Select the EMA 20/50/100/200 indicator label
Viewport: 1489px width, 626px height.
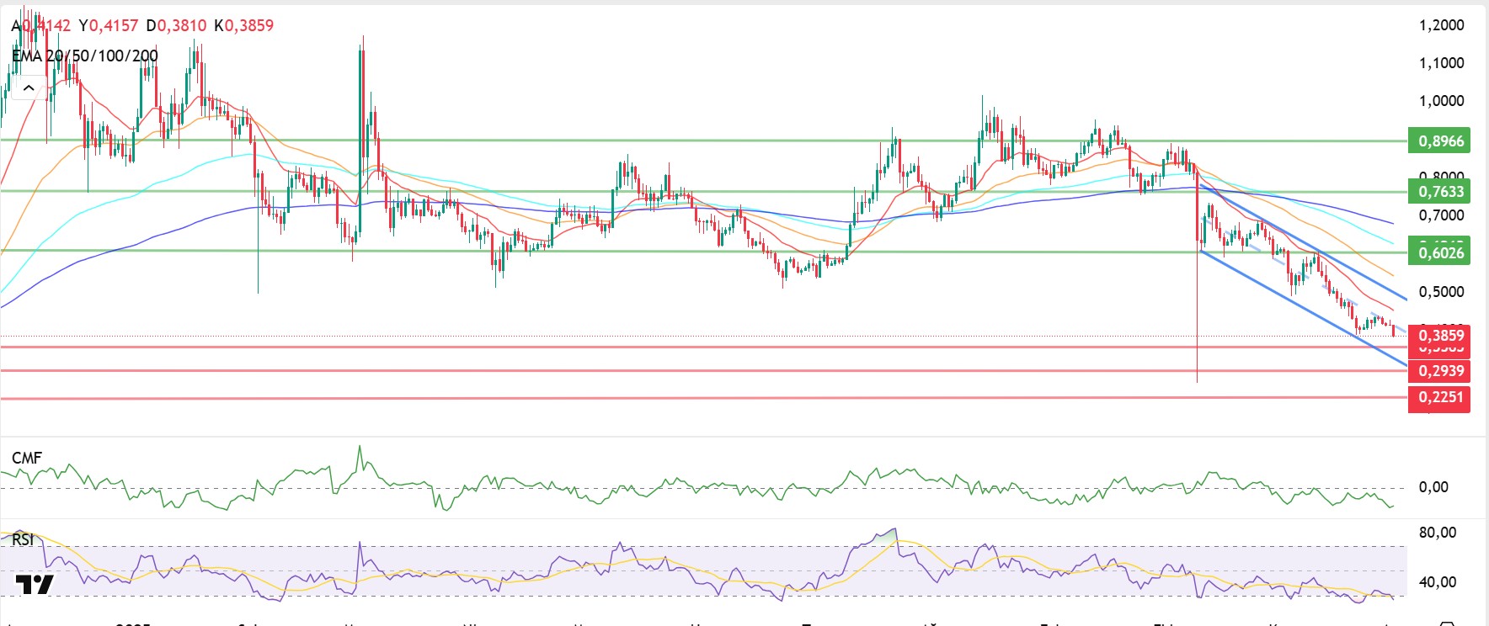(x=85, y=56)
